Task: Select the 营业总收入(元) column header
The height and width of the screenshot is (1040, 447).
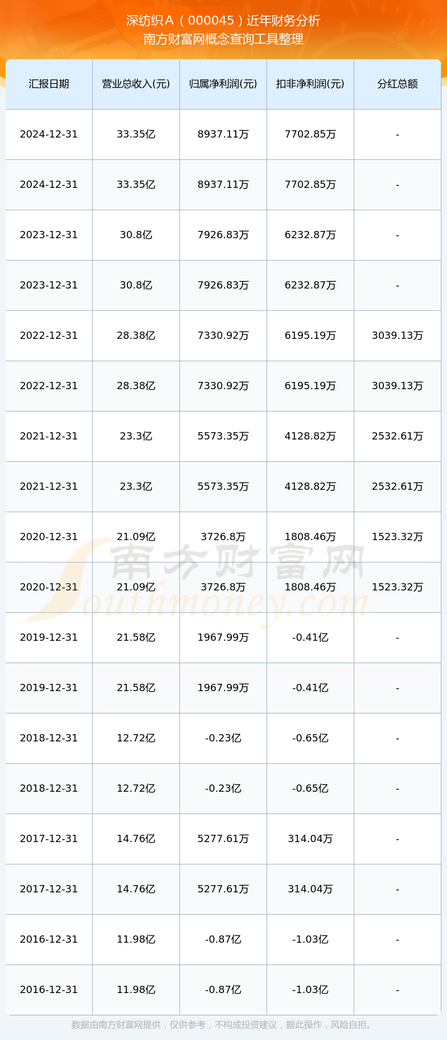Action: pos(136,84)
